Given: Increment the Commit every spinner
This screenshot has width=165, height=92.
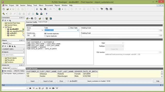Looking at the screenshot, I should [34, 35].
